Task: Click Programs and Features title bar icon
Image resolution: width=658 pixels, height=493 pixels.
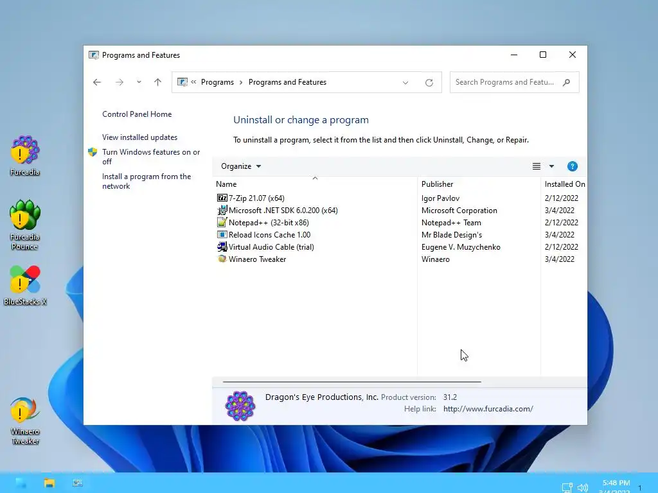Action: pos(94,55)
